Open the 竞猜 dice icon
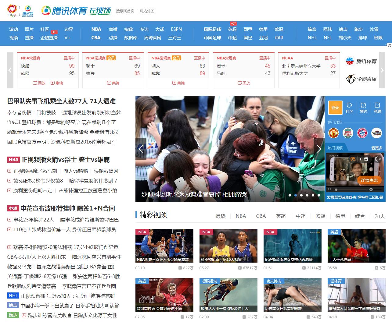 point(377,108)
